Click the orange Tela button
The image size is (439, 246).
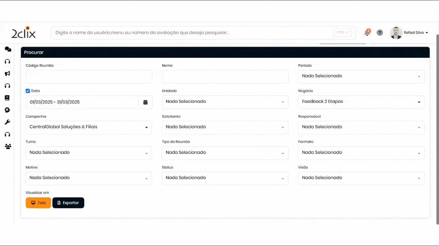(x=38, y=203)
